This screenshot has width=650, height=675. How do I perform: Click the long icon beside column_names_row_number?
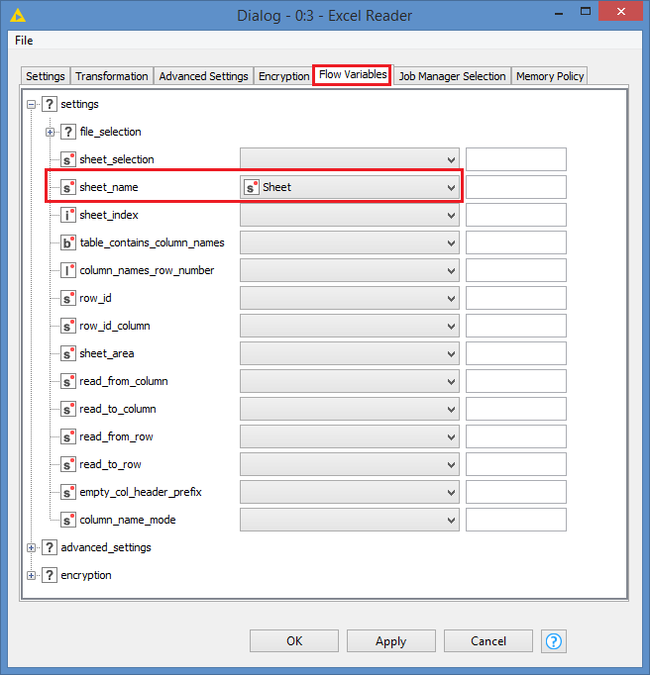68,270
